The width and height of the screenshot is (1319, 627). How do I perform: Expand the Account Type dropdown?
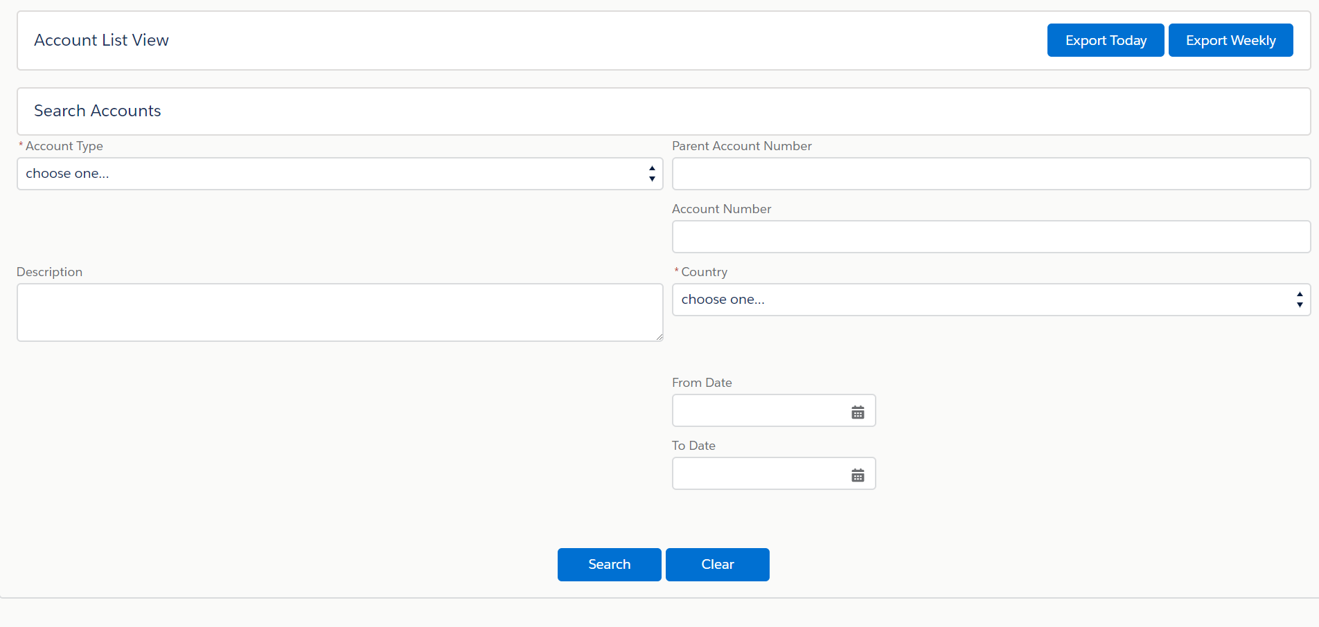[339, 174]
